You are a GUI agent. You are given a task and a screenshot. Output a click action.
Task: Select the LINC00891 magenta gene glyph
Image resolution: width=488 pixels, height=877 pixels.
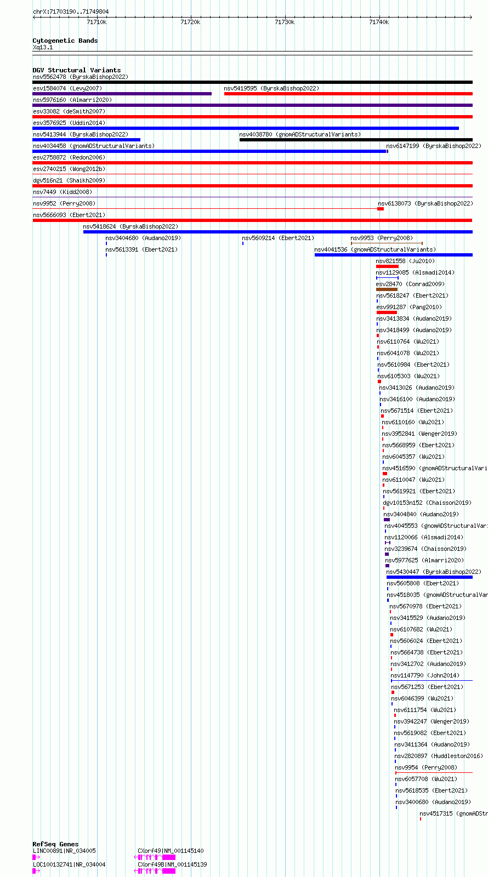[x=36, y=857]
